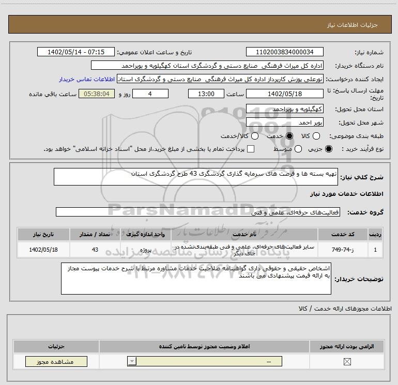Click the buyer organization name field
Image resolution: width=398 pixels, height=385 pixels.
point(207,65)
